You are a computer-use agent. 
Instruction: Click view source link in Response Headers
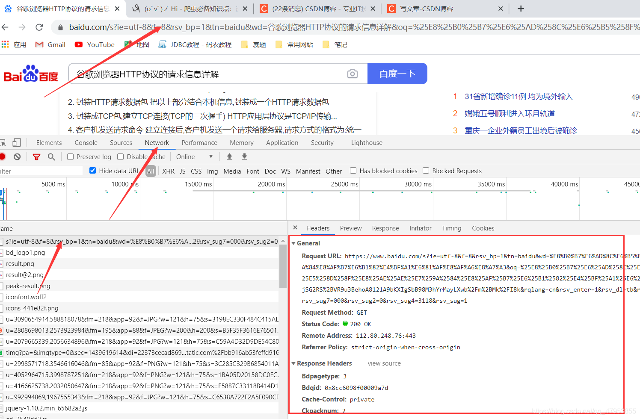click(x=384, y=363)
